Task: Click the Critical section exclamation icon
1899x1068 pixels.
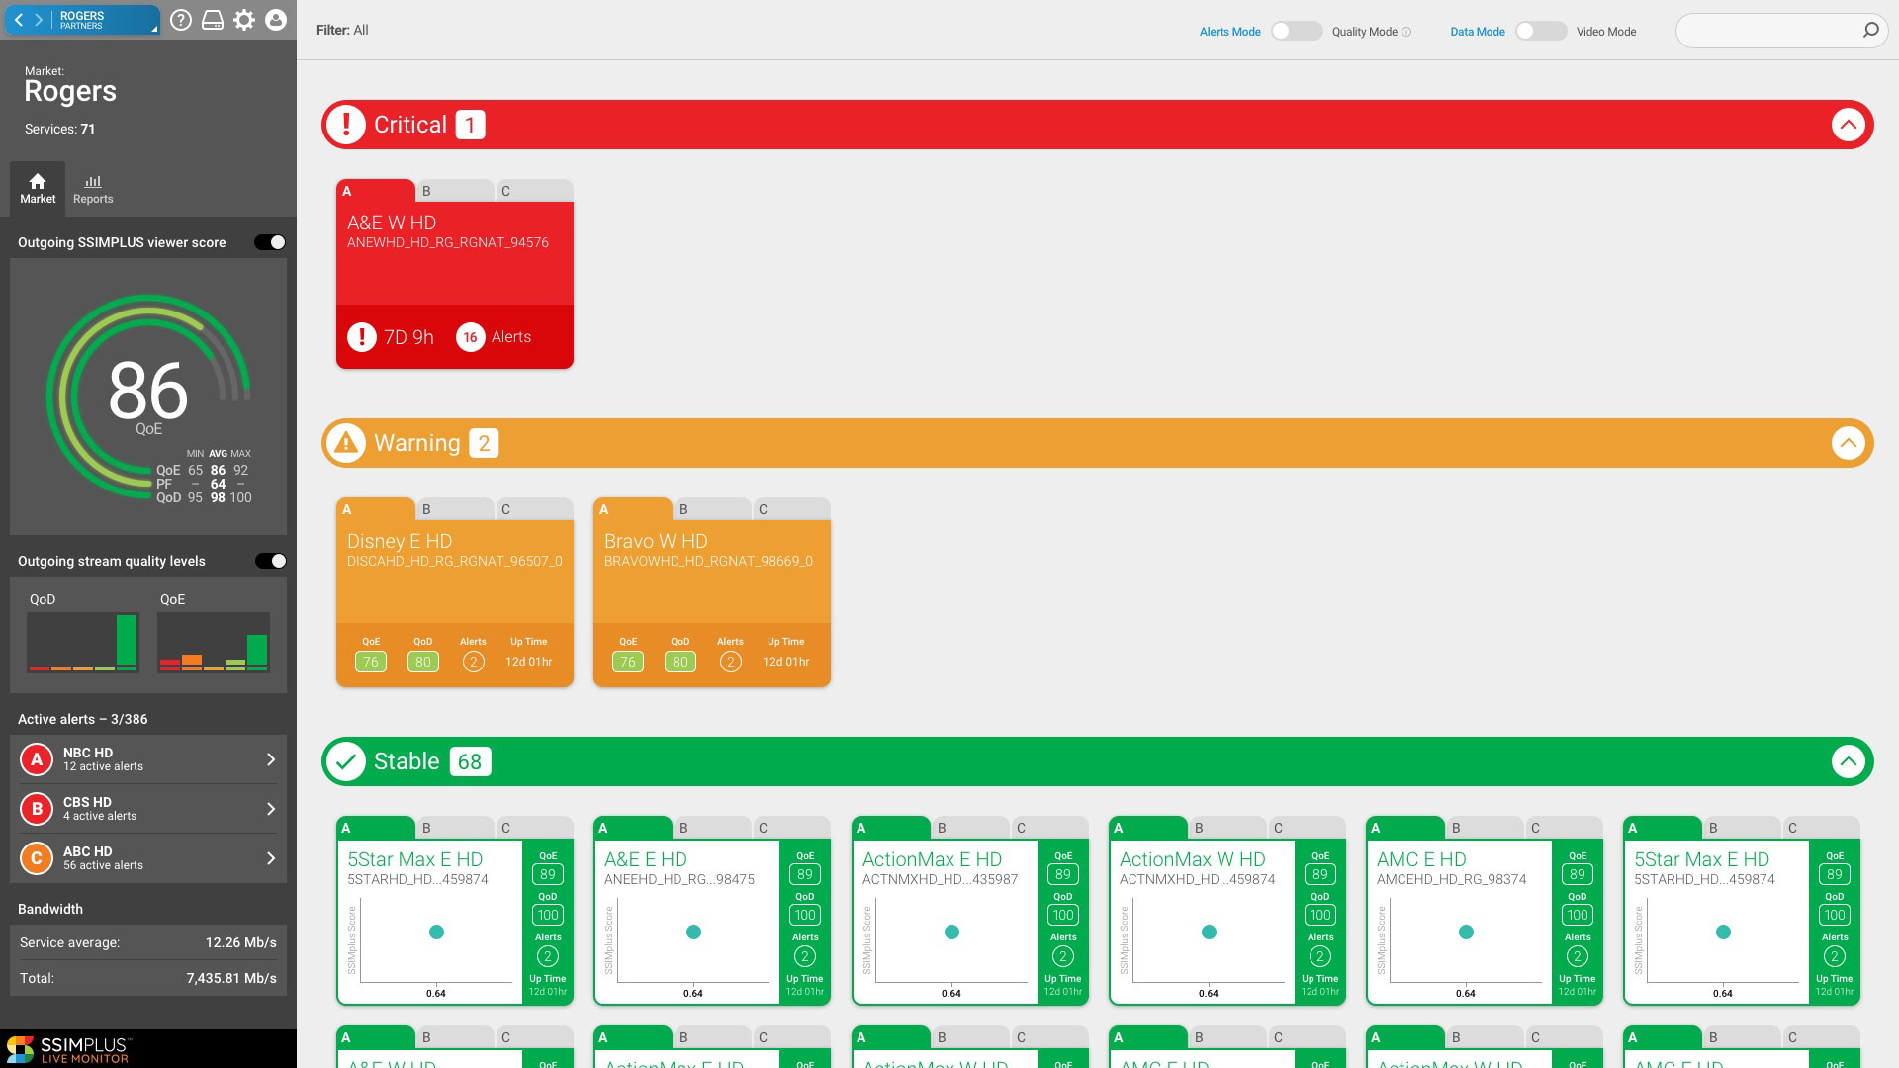Action: (x=346, y=125)
